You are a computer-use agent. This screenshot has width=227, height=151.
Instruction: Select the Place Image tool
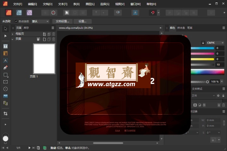[5, 96]
